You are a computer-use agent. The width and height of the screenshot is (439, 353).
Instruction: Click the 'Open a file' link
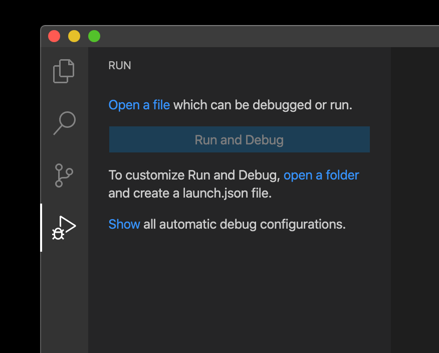pos(139,105)
